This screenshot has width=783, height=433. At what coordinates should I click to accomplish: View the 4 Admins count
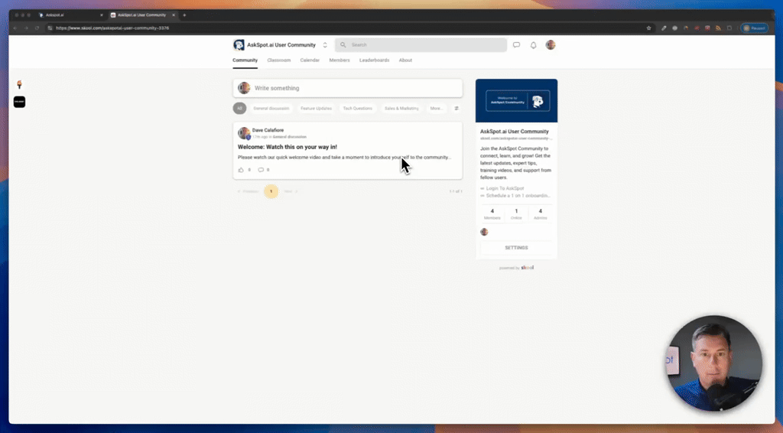point(541,213)
